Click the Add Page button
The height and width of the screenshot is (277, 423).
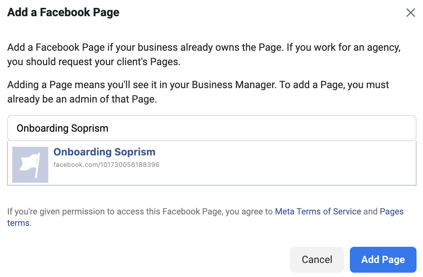click(383, 259)
